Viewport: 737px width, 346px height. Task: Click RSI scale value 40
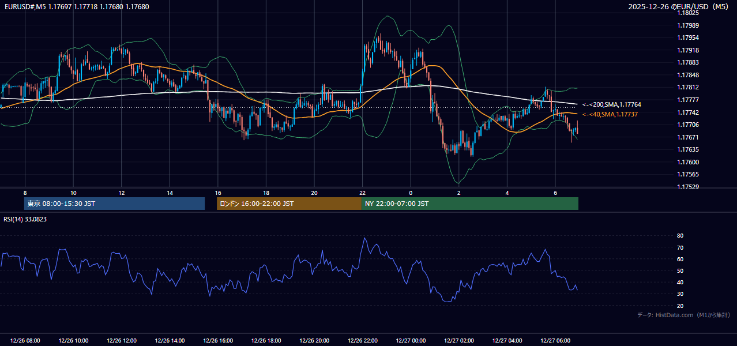(680, 282)
